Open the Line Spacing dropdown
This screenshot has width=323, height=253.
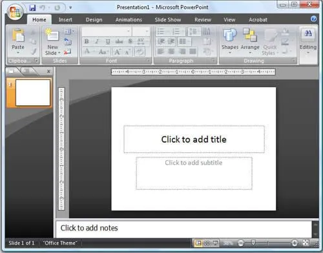(194, 32)
